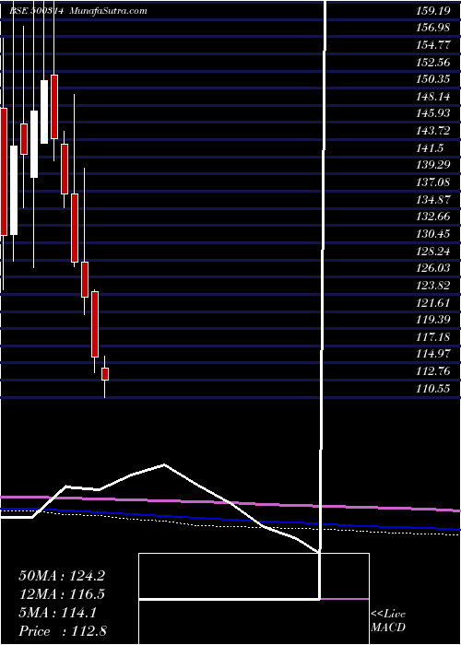Click the peak of the white MACD line
The height and width of the screenshot is (645, 461).
coord(164,464)
